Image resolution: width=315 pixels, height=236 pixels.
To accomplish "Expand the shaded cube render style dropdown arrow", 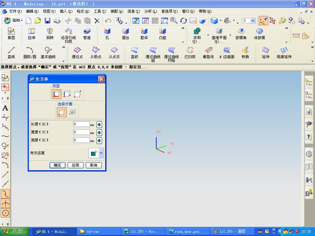I will point(221,21).
